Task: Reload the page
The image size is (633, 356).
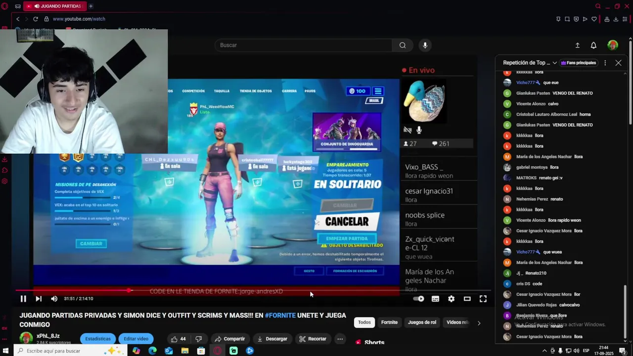Action: click(x=36, y=19)
